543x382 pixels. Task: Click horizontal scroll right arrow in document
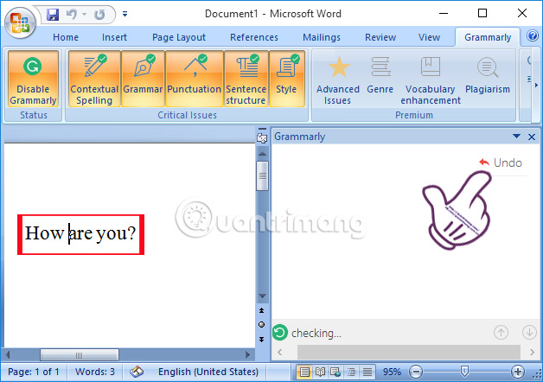click(x=247, y=354)
